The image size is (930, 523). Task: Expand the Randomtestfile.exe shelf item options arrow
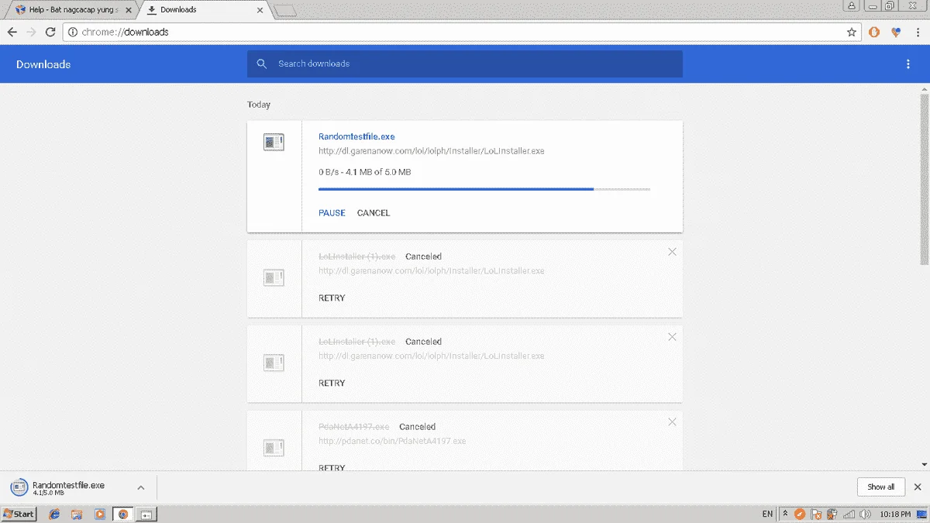coord(140,487)
